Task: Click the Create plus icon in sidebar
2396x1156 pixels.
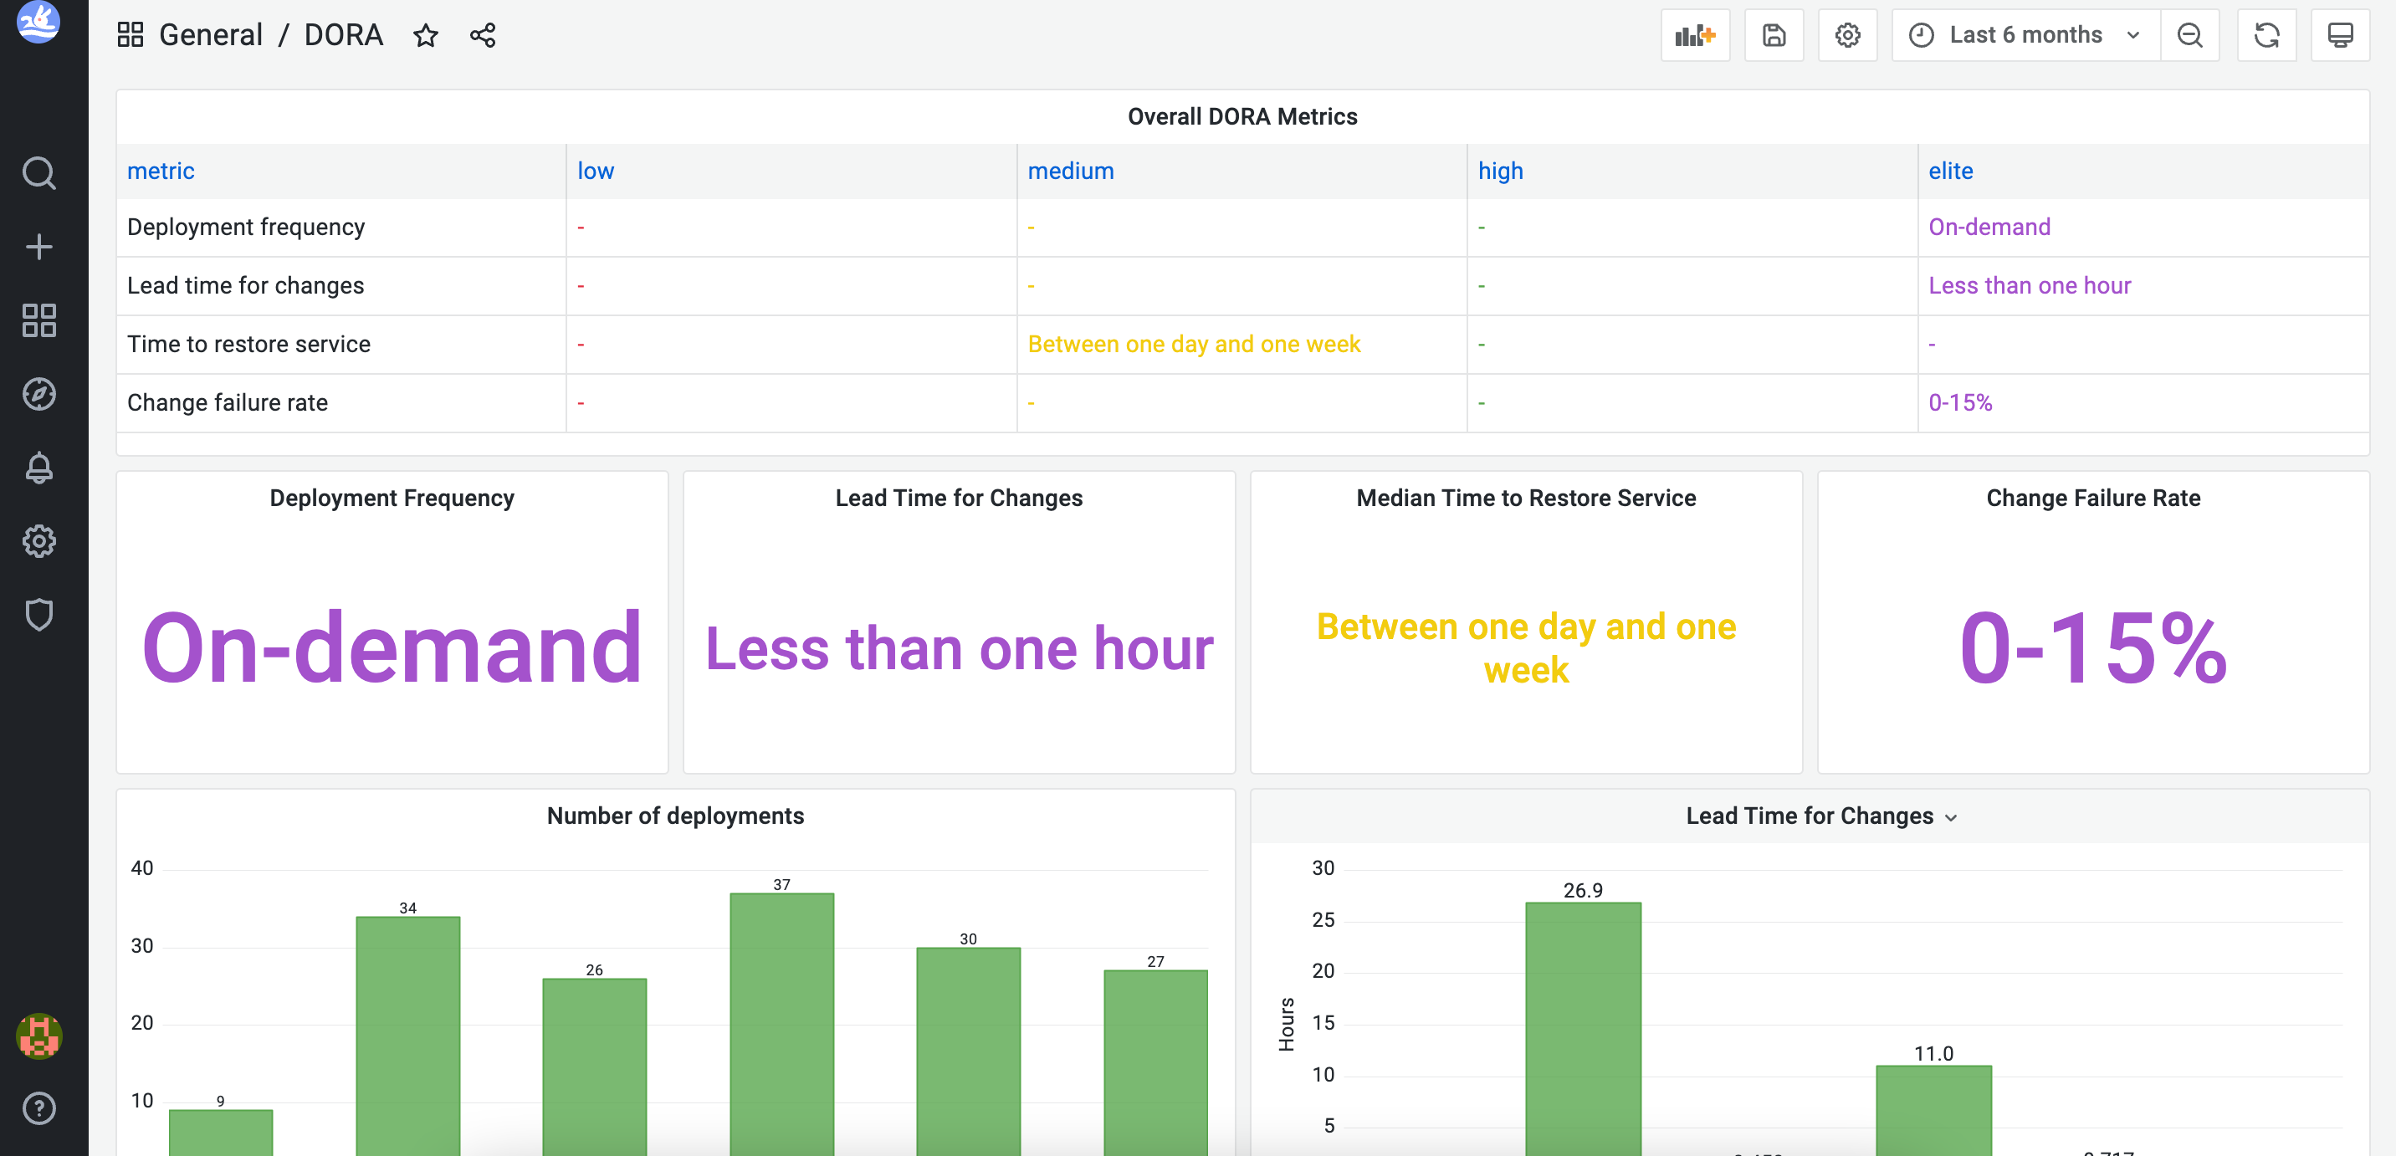Action: pos(39,247)
